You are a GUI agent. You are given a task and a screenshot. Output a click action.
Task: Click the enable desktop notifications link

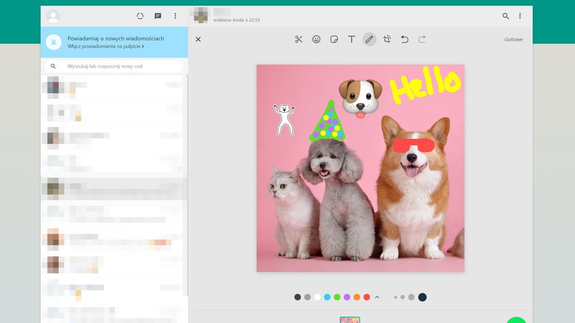[x=106, y=47]
